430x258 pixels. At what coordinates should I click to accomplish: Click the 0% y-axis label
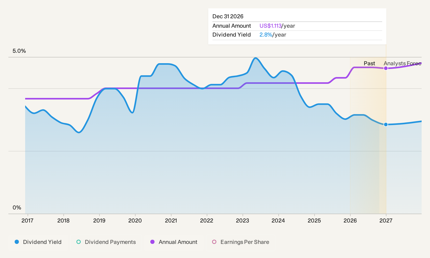pos(17,208)
